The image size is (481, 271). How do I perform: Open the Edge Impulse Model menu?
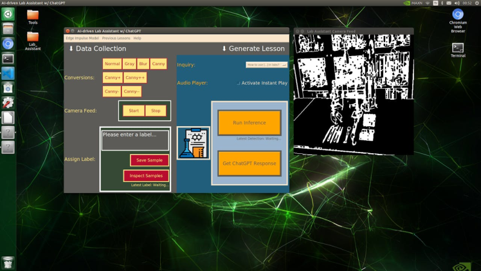click(x=82, y=38)
